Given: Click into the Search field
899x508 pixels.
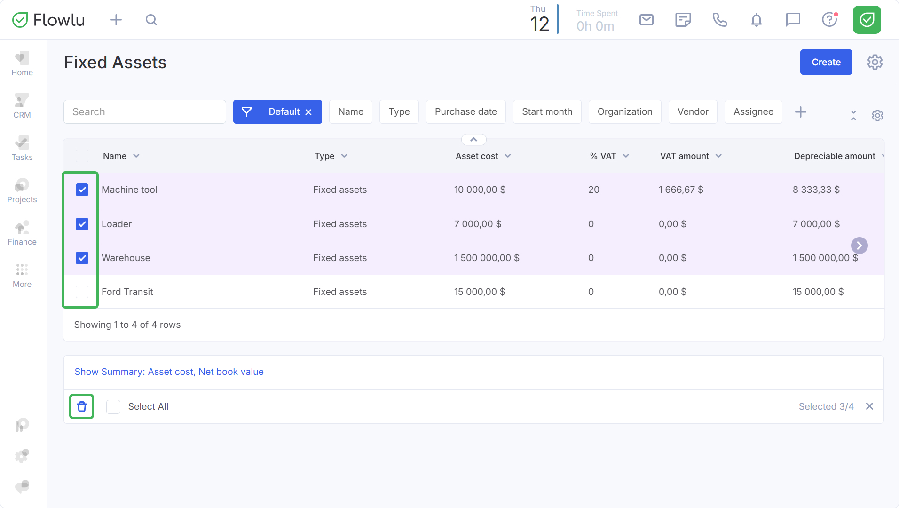Looking at the screenshot, I should pyautogui.click(x=145, y=112).
